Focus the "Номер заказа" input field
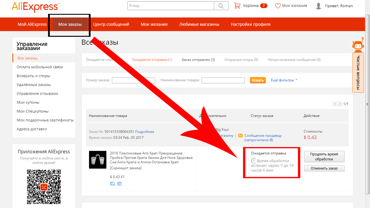The height and width of the screenshot is (208, 370). [x=134, y=80]
